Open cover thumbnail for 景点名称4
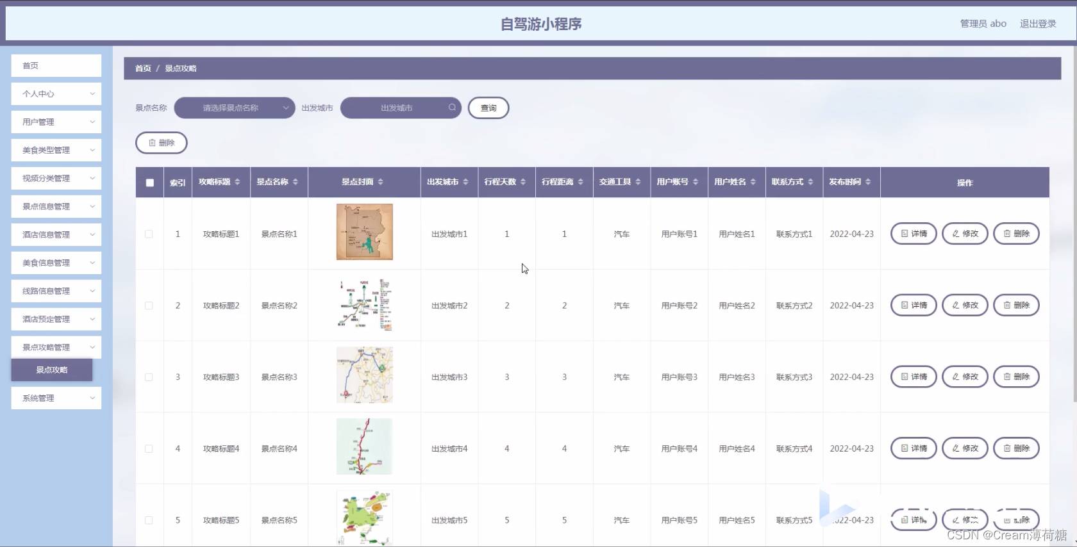 pyautogui.click(x=365, y=446)
